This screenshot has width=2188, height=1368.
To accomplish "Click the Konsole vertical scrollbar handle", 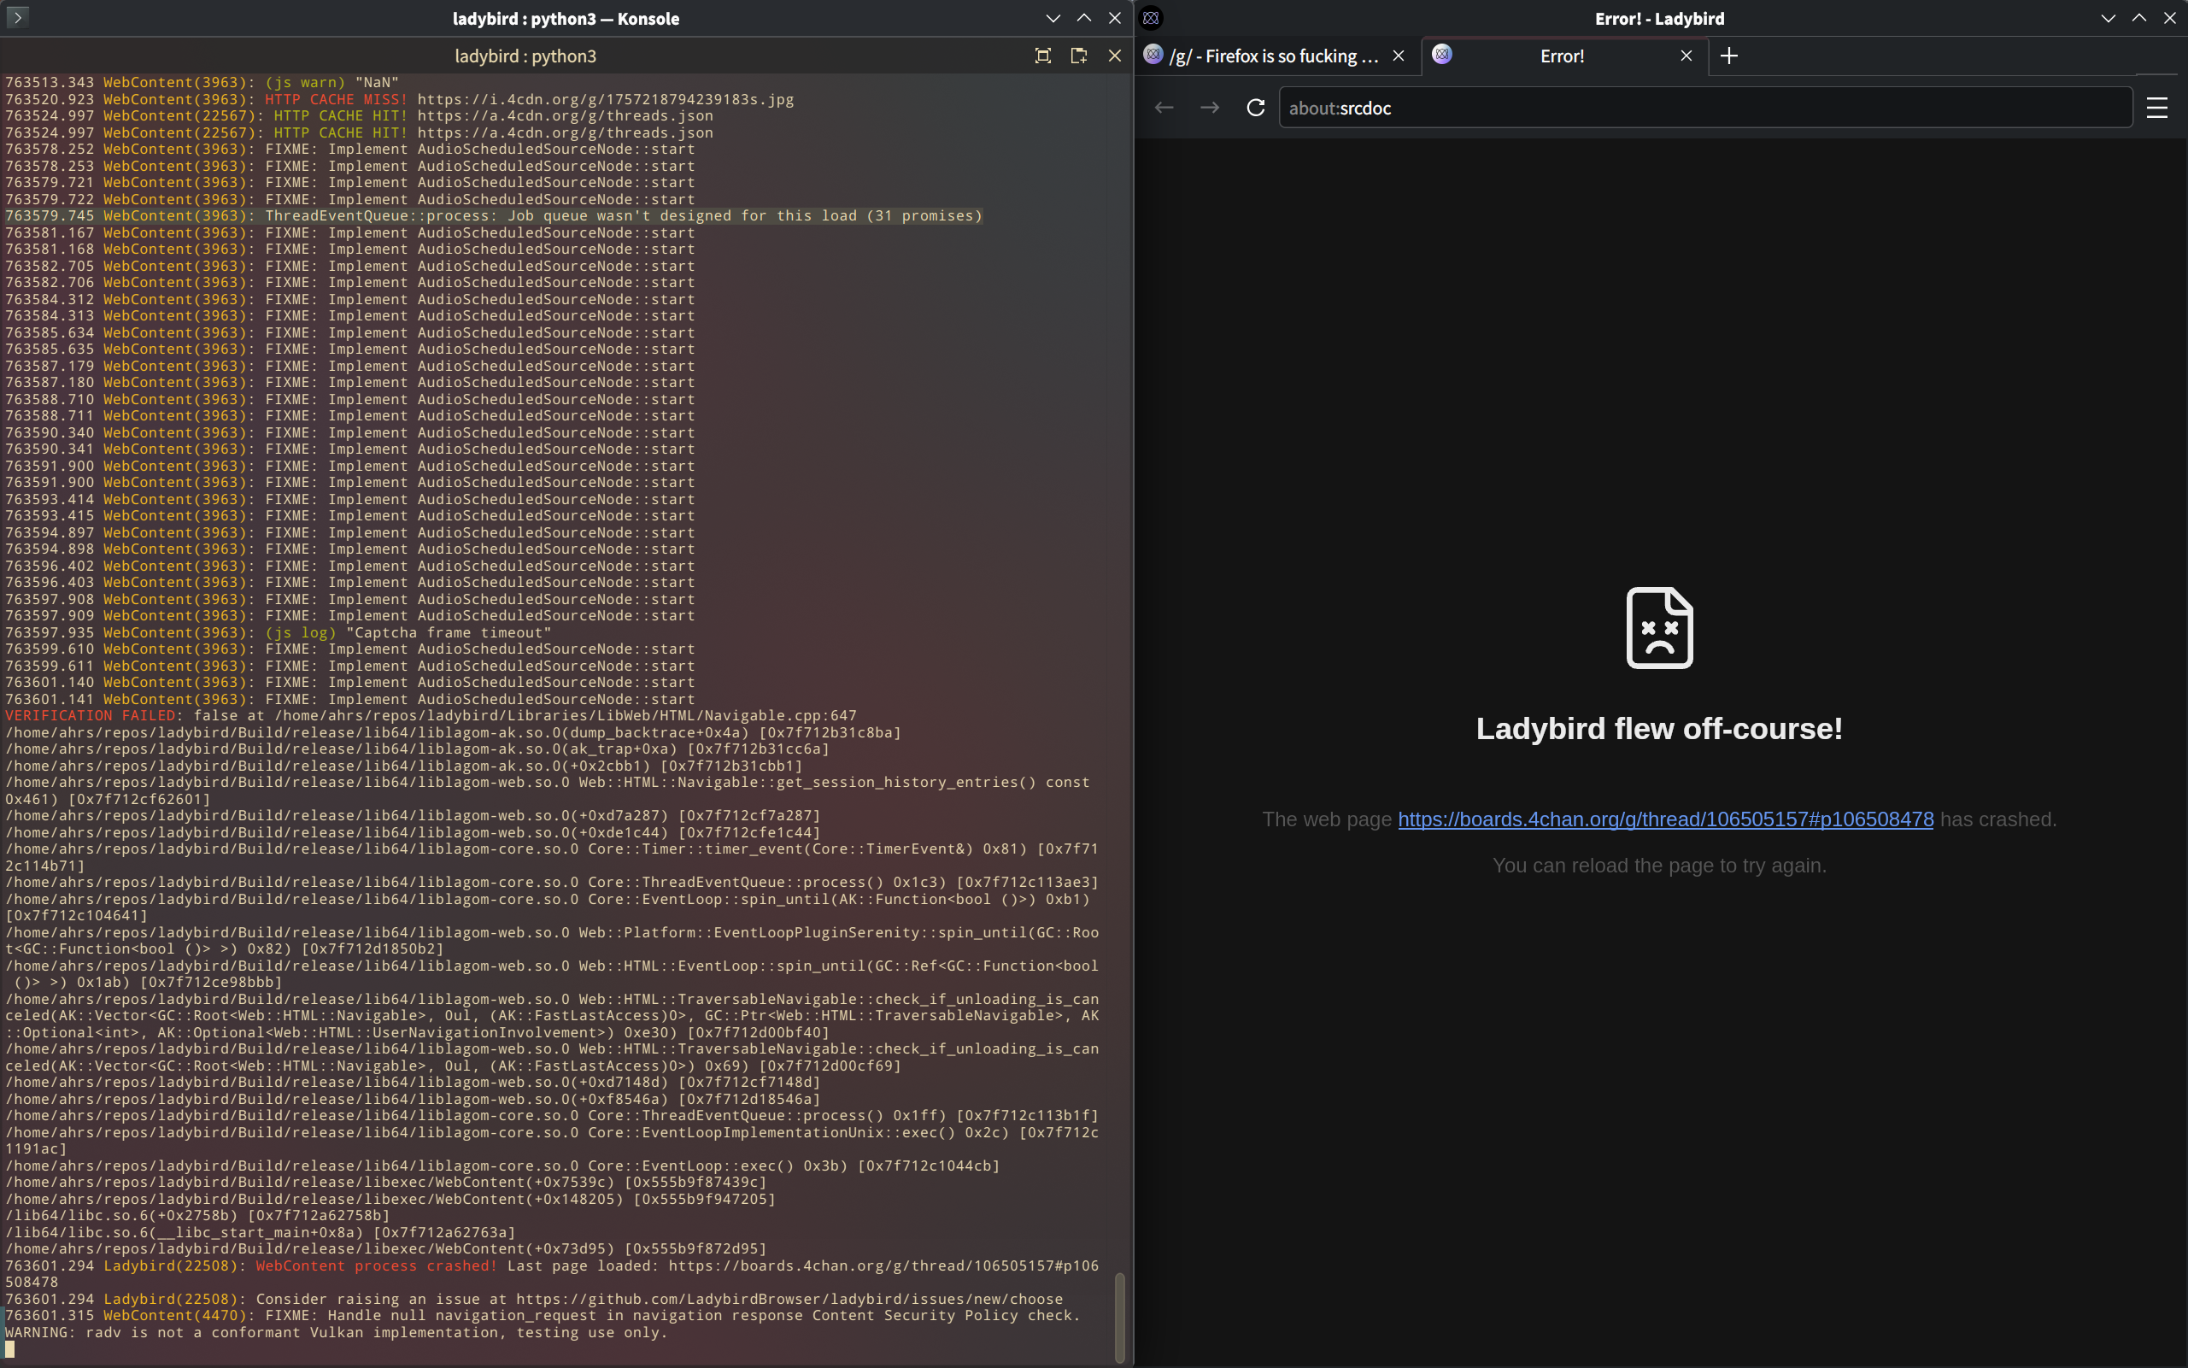I will 1119,1317.
